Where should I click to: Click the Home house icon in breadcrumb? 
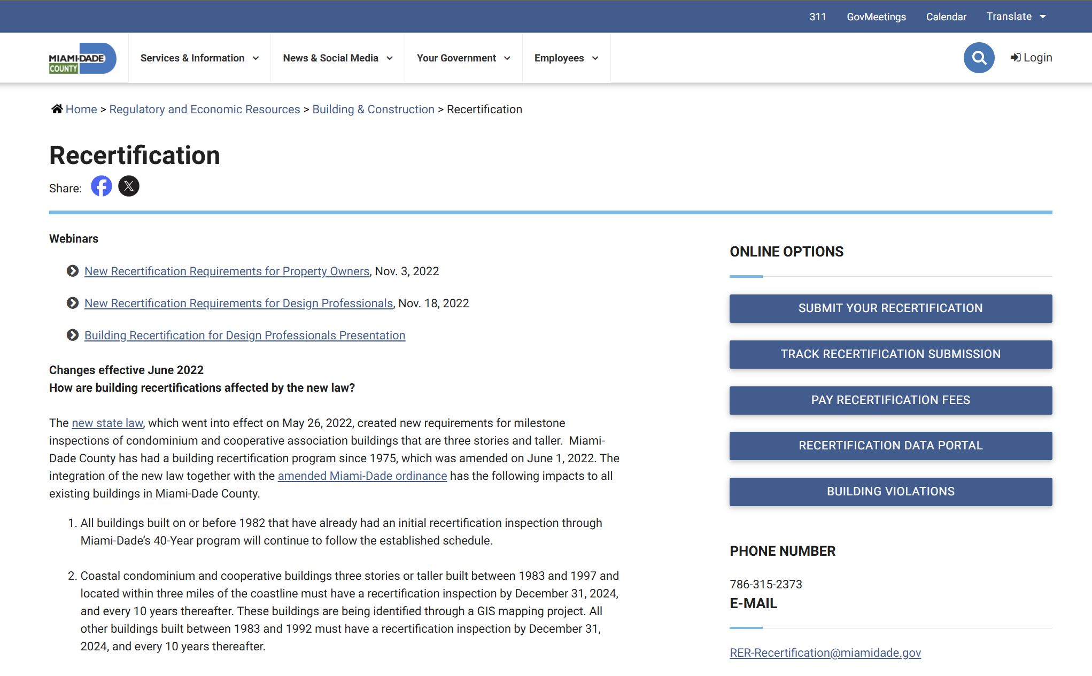pyautogui.click(x=57, y=109)
